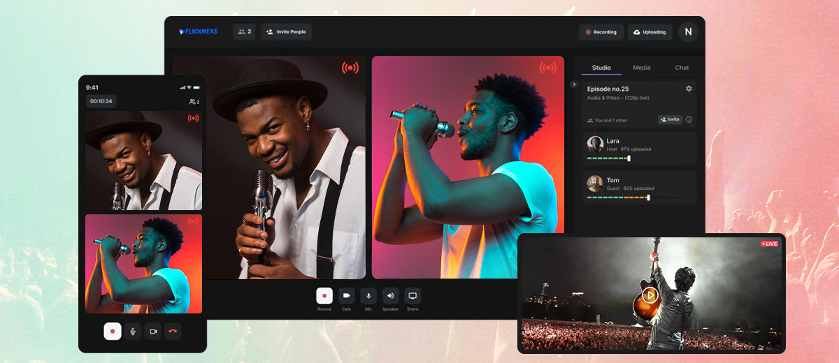The image size is (839, 363).
Task: Click the 00:10:34 timer on the phone
Action: click(101, 101)
